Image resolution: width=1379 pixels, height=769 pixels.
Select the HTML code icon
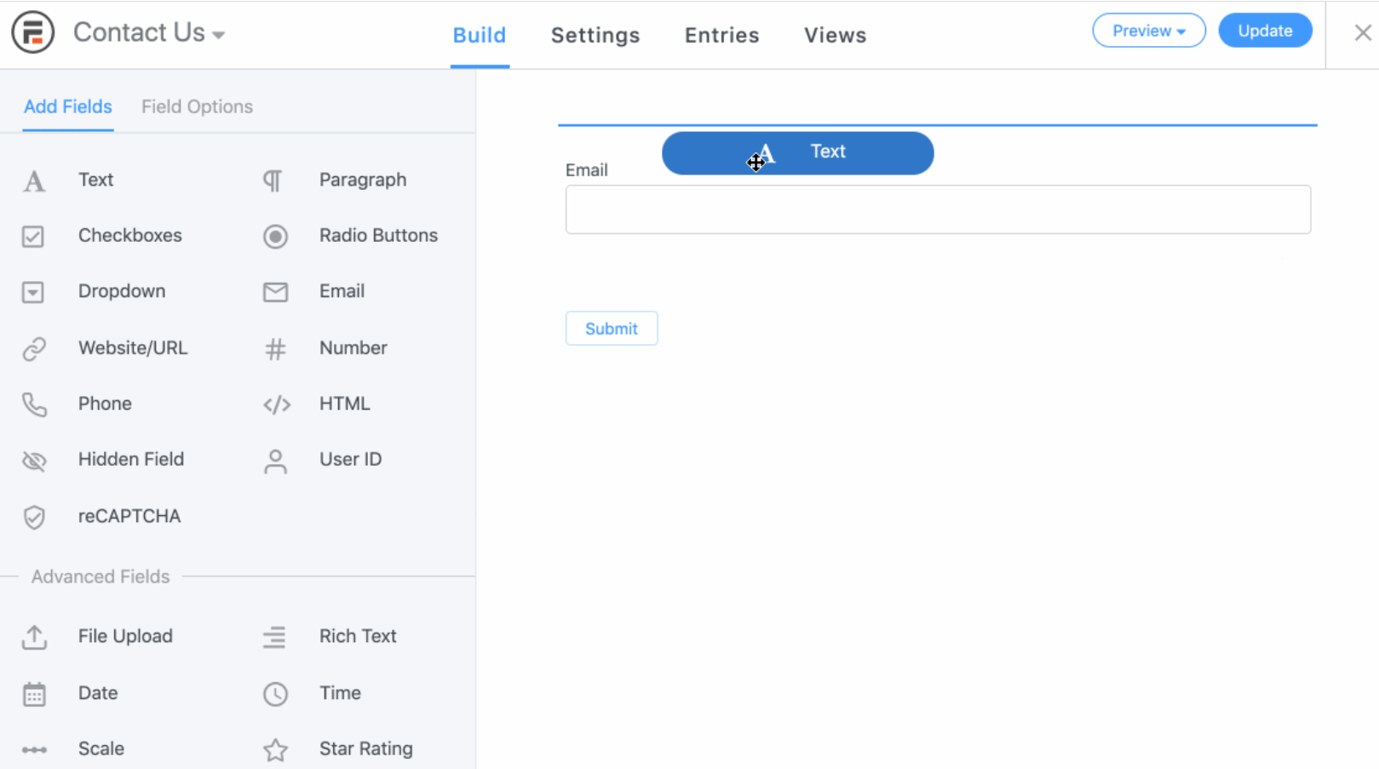click(x=277, y=405)
